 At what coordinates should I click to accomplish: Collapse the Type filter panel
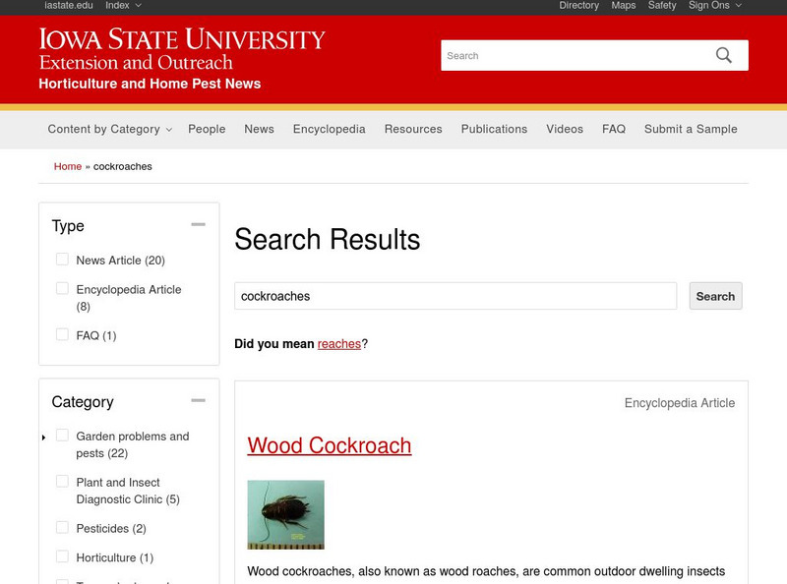[x=200, y=224]
